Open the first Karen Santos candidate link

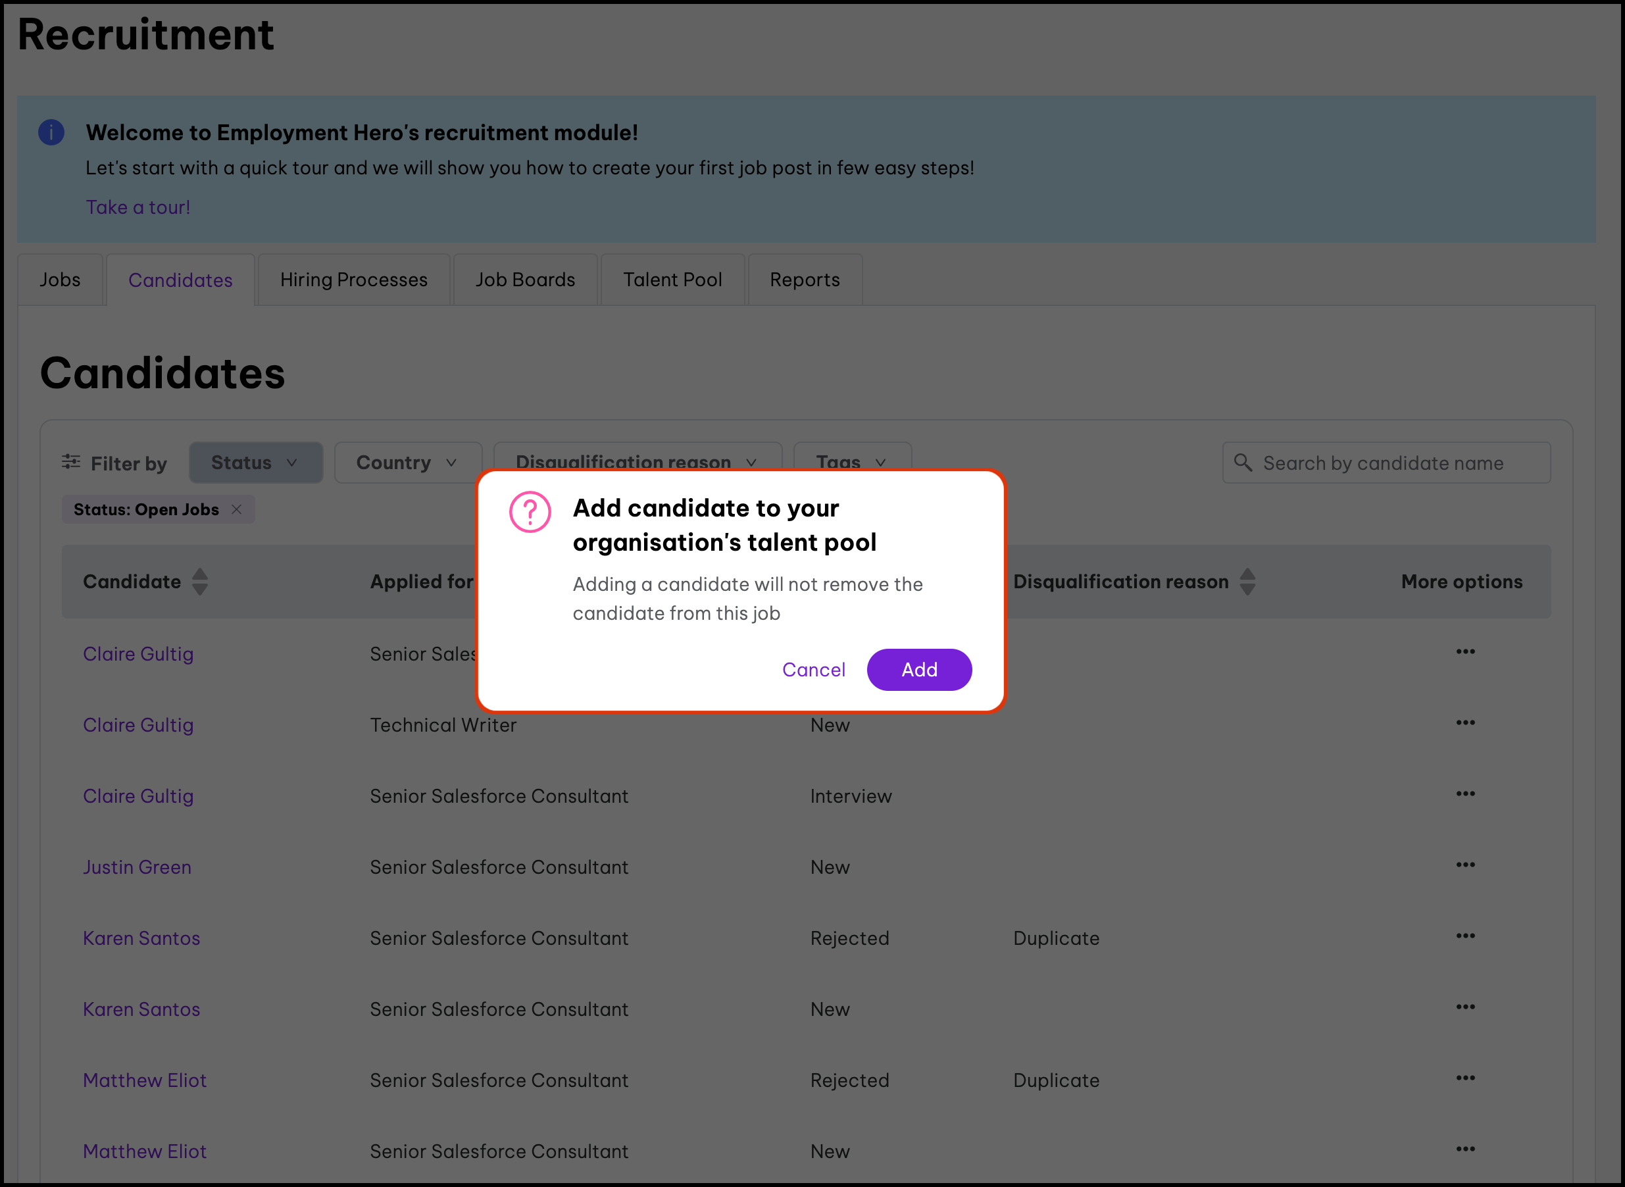pyautogui.click(x=141, y=938)
